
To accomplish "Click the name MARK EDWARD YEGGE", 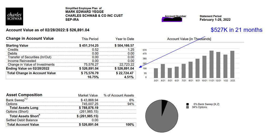I will (x=84, y=12).
